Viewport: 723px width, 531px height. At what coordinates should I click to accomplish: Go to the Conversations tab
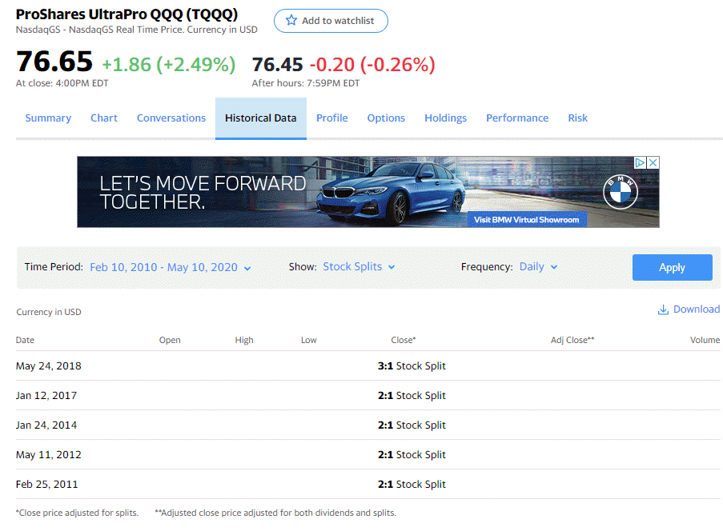click(x=171, y=118)
